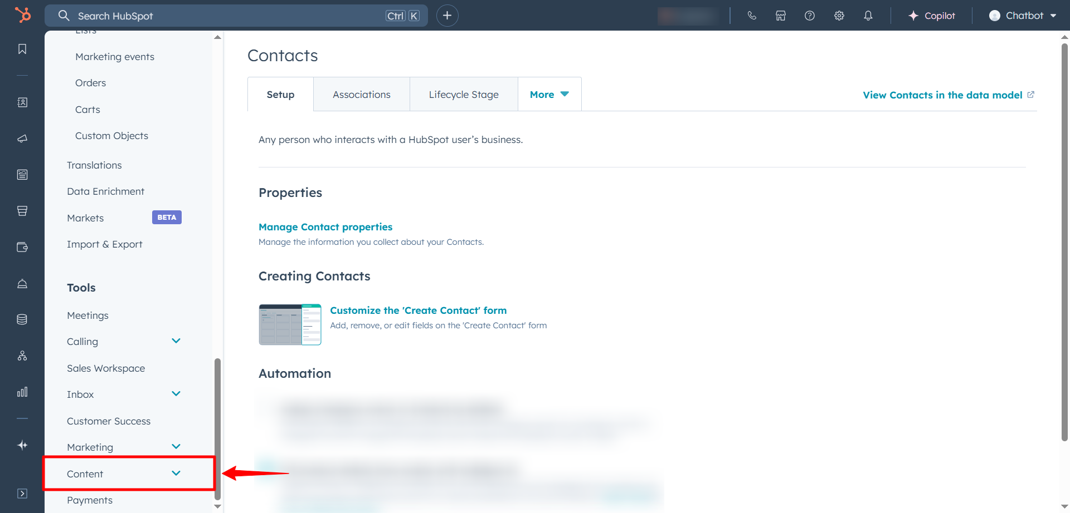Open Meetings under Tools
The image size is (1070, 513).
click(x=87, y=315)
